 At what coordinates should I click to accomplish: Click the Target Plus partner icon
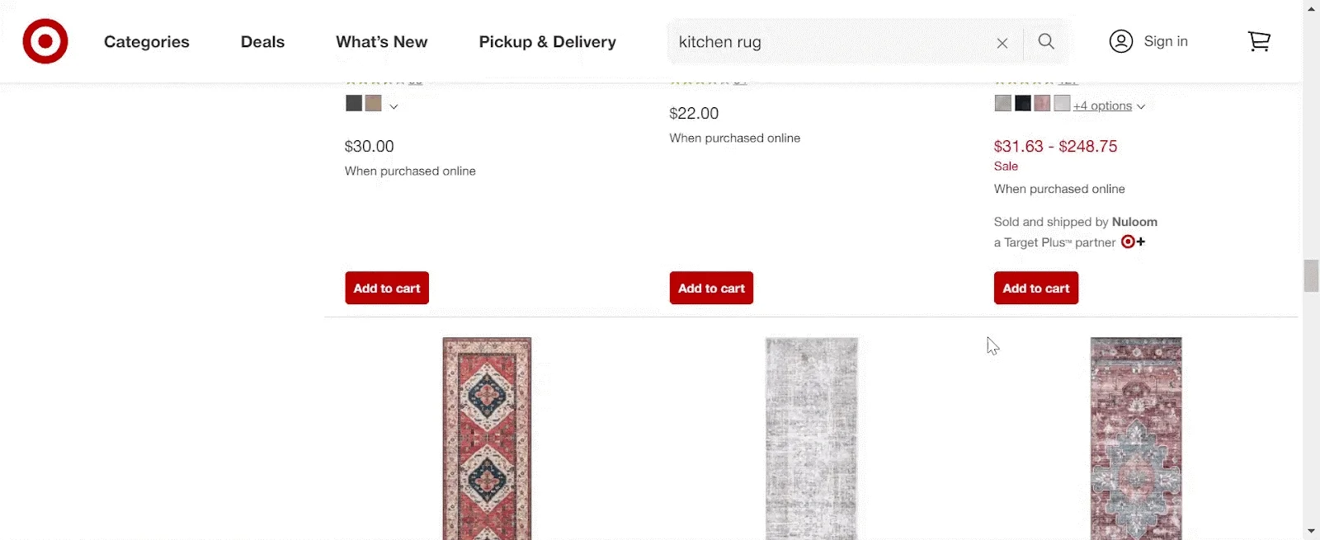(1133, 242)
